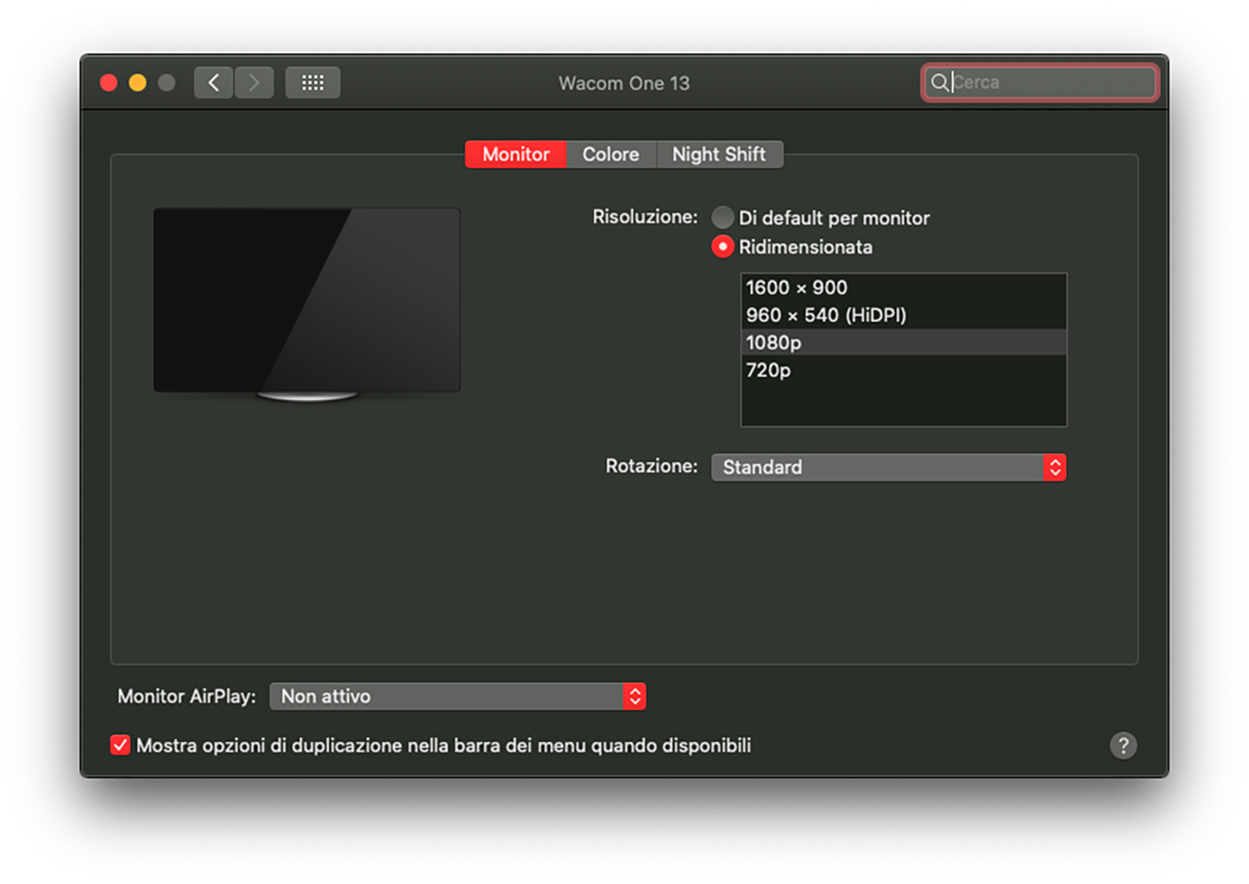
Task: Switch to the Monitor tab
Action: pyautogui.click(x=516, y=155)
